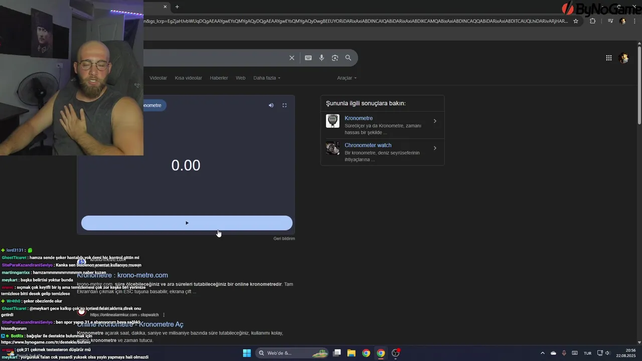The height and width of the screenshot is (361, 642).
Task: Open Task View on taskbar
Action: coord(337,353)
